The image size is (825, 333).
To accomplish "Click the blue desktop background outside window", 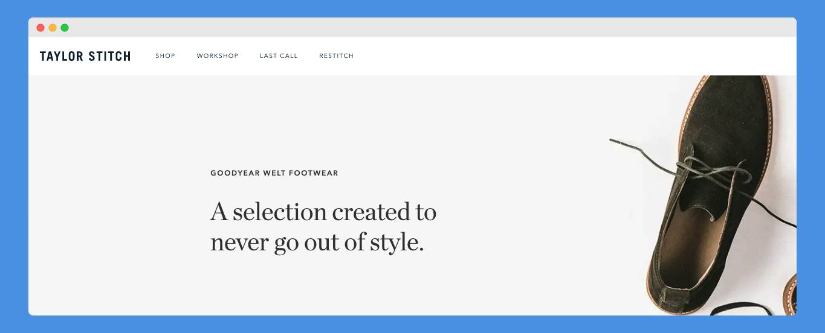I will (412, 8).
